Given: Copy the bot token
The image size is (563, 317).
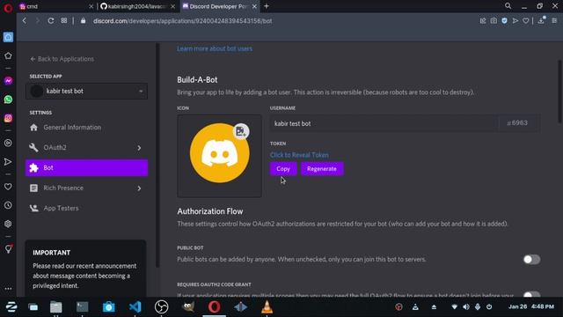Looking at the screenshot, I should tap(283, 168).
